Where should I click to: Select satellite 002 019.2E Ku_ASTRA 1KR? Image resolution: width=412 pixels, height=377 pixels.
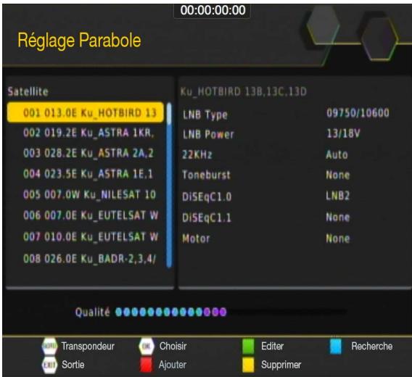pos(88,133)
